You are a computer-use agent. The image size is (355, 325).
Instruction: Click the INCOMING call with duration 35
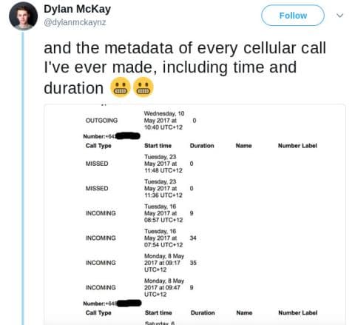tap(141, 263)
